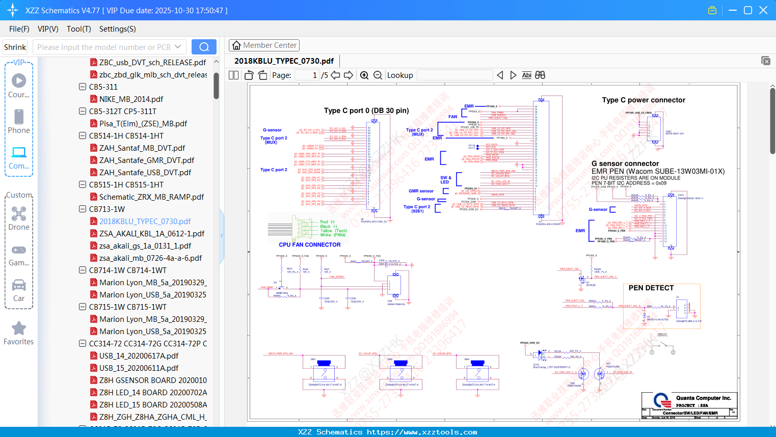This screenshot has width=776, height=437.
Task: Rotate page clockwise
Action: click(262, 75)
